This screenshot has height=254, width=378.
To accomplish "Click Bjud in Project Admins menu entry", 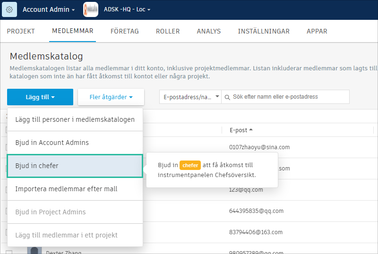I will (x=75, y=212).
